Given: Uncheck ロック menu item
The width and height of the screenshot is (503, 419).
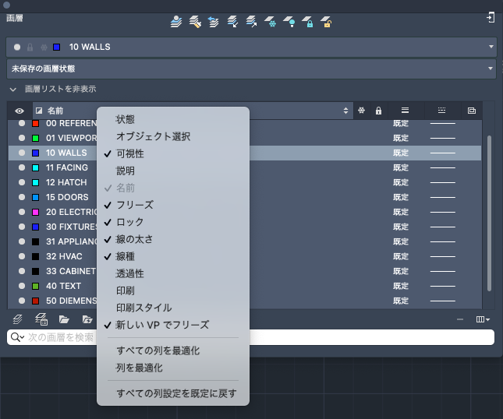Looking at the screenshot, I should click(x=173, y=222).
